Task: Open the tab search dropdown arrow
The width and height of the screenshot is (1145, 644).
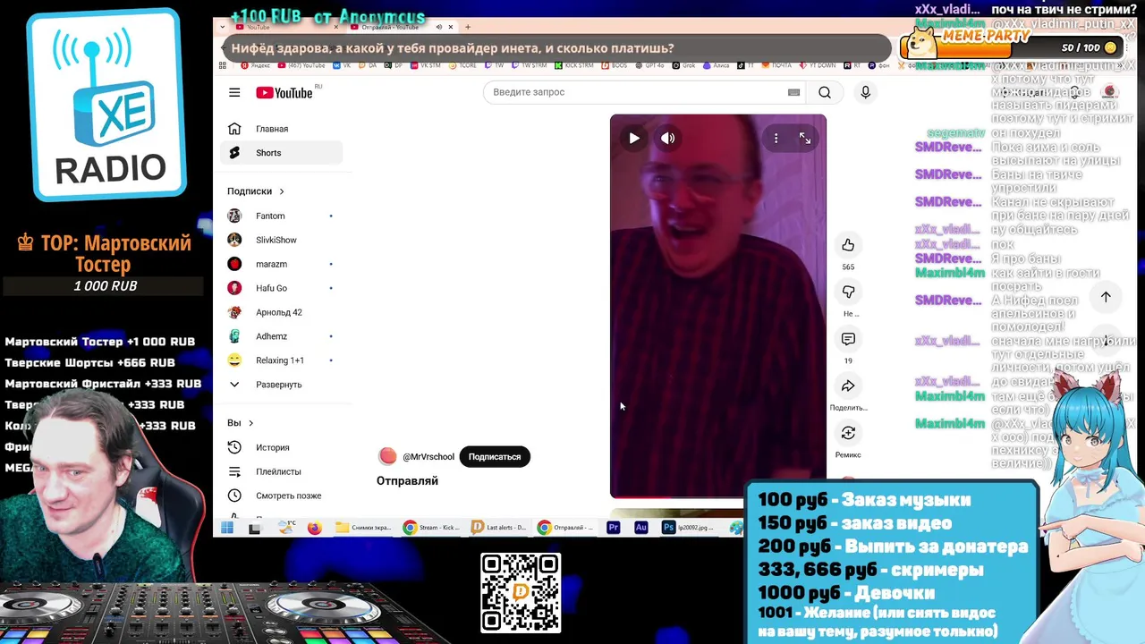Action: 222,27
